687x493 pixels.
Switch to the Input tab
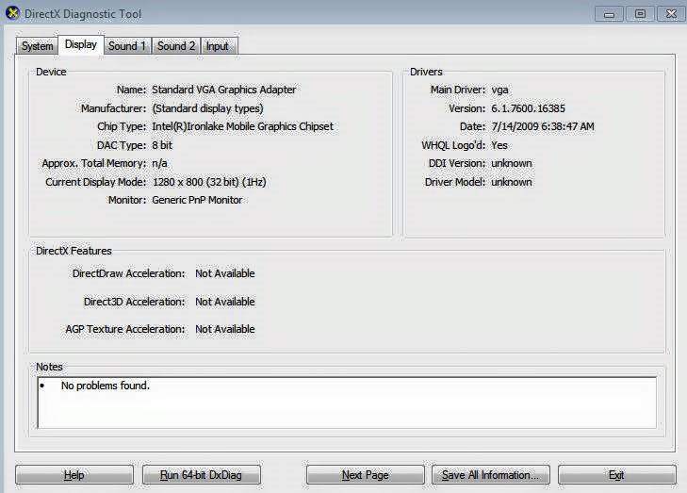217,46
